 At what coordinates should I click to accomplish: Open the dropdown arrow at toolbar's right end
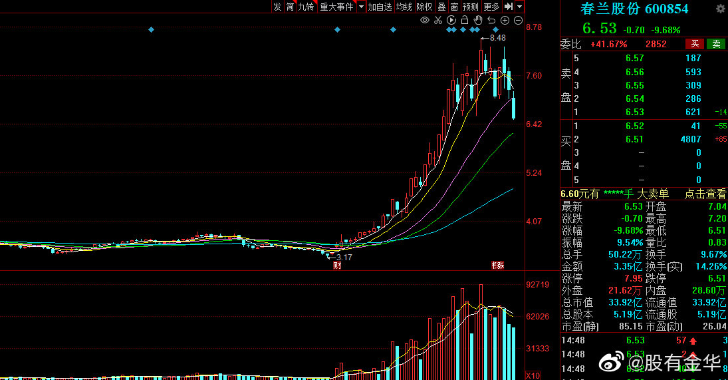pyautogui.click(x=519, y=7)
